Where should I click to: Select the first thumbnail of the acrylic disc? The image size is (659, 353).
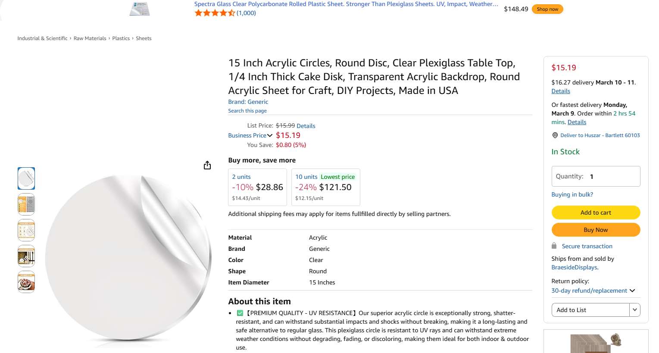(x=26, y=178)
